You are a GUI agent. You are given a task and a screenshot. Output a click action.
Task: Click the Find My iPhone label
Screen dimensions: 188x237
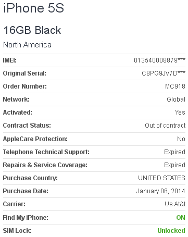26,218
